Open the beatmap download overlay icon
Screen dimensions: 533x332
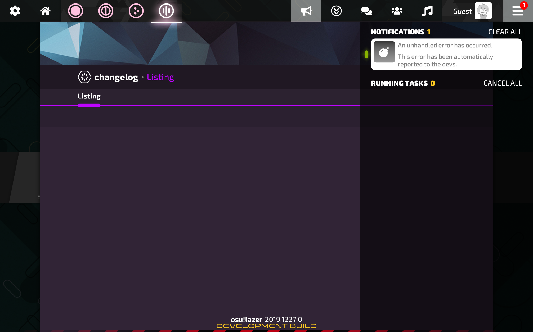pos(336,11)
